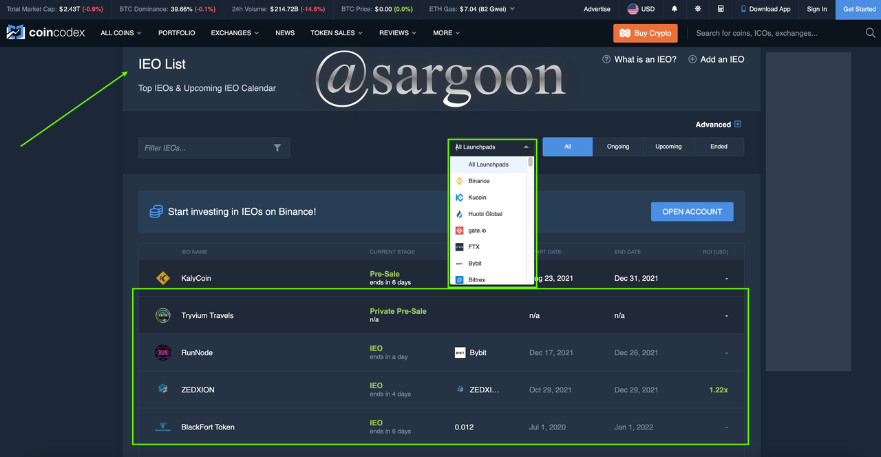Click the FTX logo icon
Screen dimensions: 881x457
click(x=460, y=247)
